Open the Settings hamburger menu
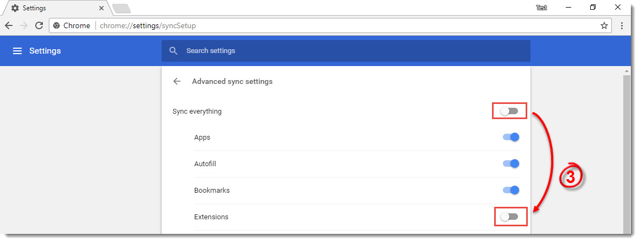Image resolution: width=639 pixels, height=242 pixels. coord(17,51)
